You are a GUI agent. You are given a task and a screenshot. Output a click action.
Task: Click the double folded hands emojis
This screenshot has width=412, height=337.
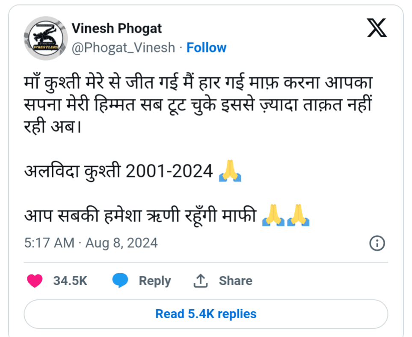(x=286, y=215)
